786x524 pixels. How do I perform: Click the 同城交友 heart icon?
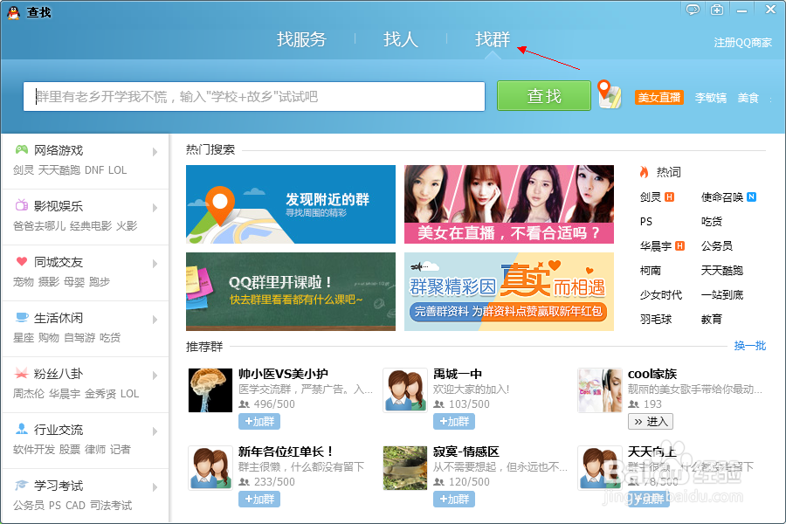pyautogui.click(x=22, y=261)
